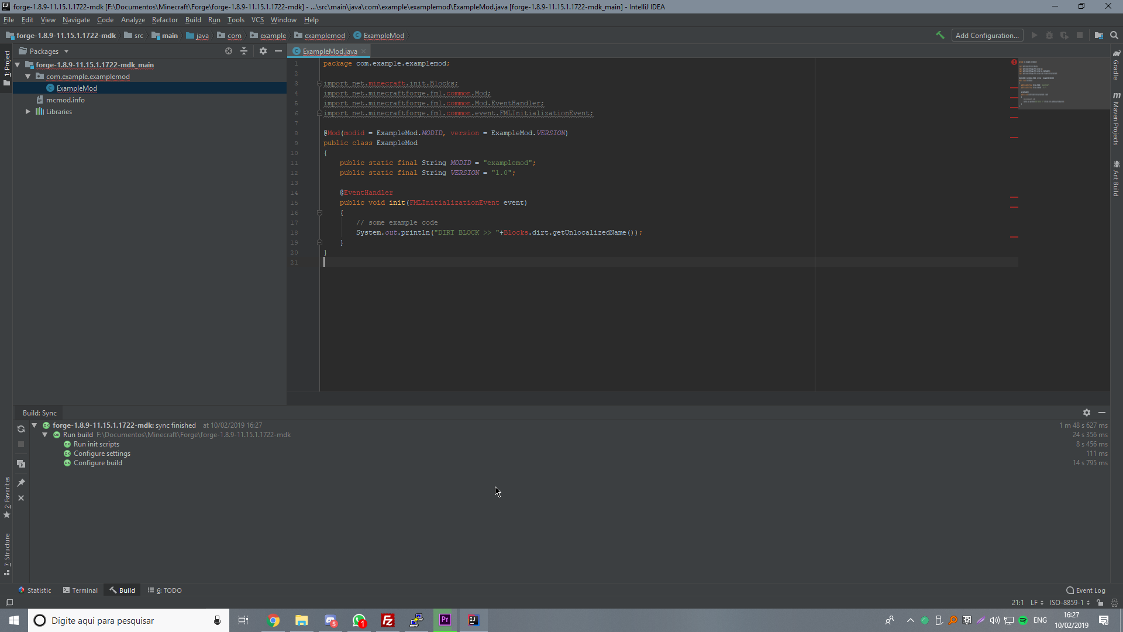Screen dimensions: 1123x632
Task: Toggle the 7: Structure side tab
Action: coord(7,555)
